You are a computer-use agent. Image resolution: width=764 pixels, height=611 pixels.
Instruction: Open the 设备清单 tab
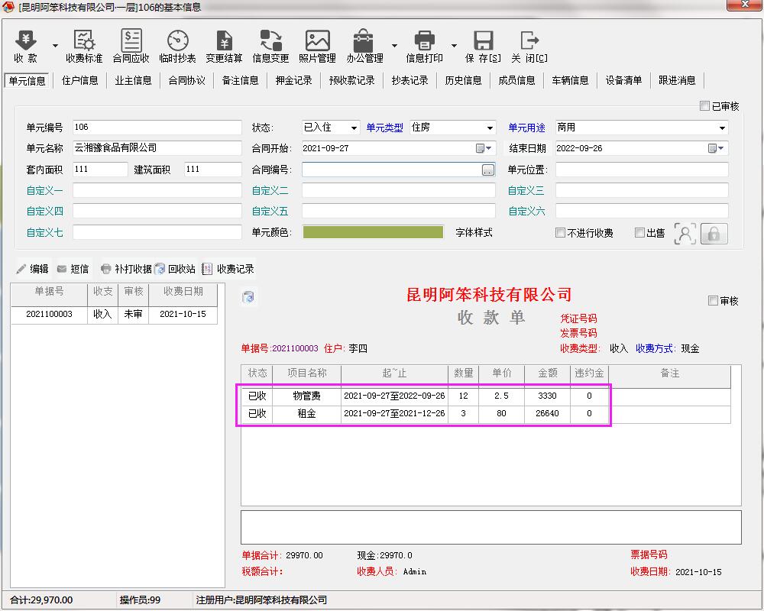point(623,80)
